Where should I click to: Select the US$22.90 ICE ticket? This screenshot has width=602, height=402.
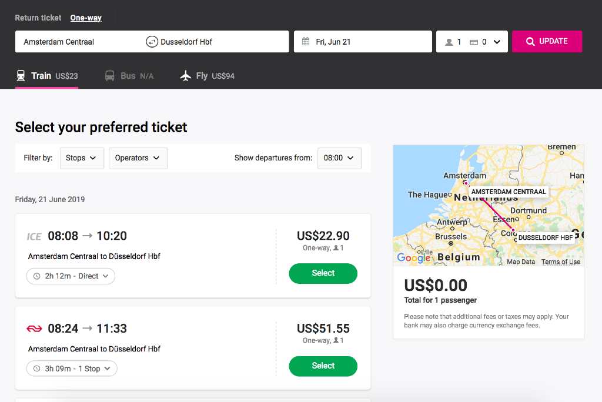pos(323,273)
